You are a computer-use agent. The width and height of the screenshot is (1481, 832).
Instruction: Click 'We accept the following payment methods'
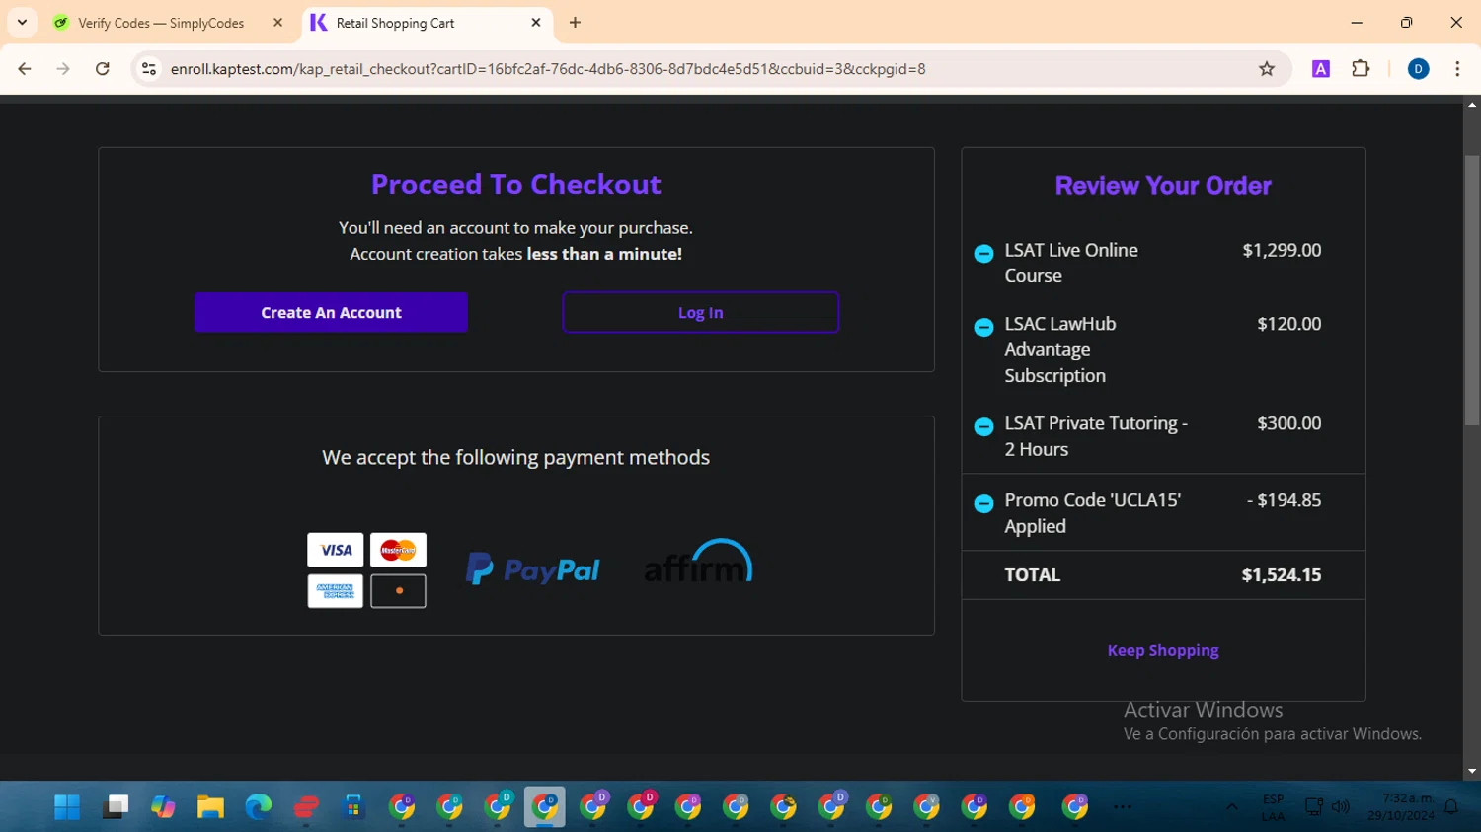click(x=515, y=457)
